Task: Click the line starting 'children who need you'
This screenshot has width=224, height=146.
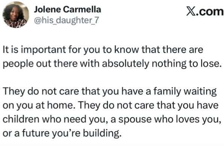Action: tap(112, 120)
